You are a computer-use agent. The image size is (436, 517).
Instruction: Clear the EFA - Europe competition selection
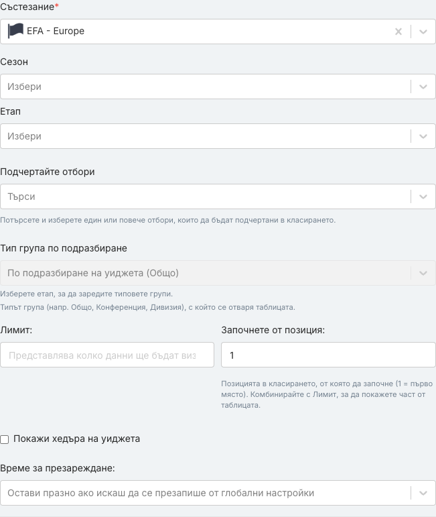(x=398, y=32)
